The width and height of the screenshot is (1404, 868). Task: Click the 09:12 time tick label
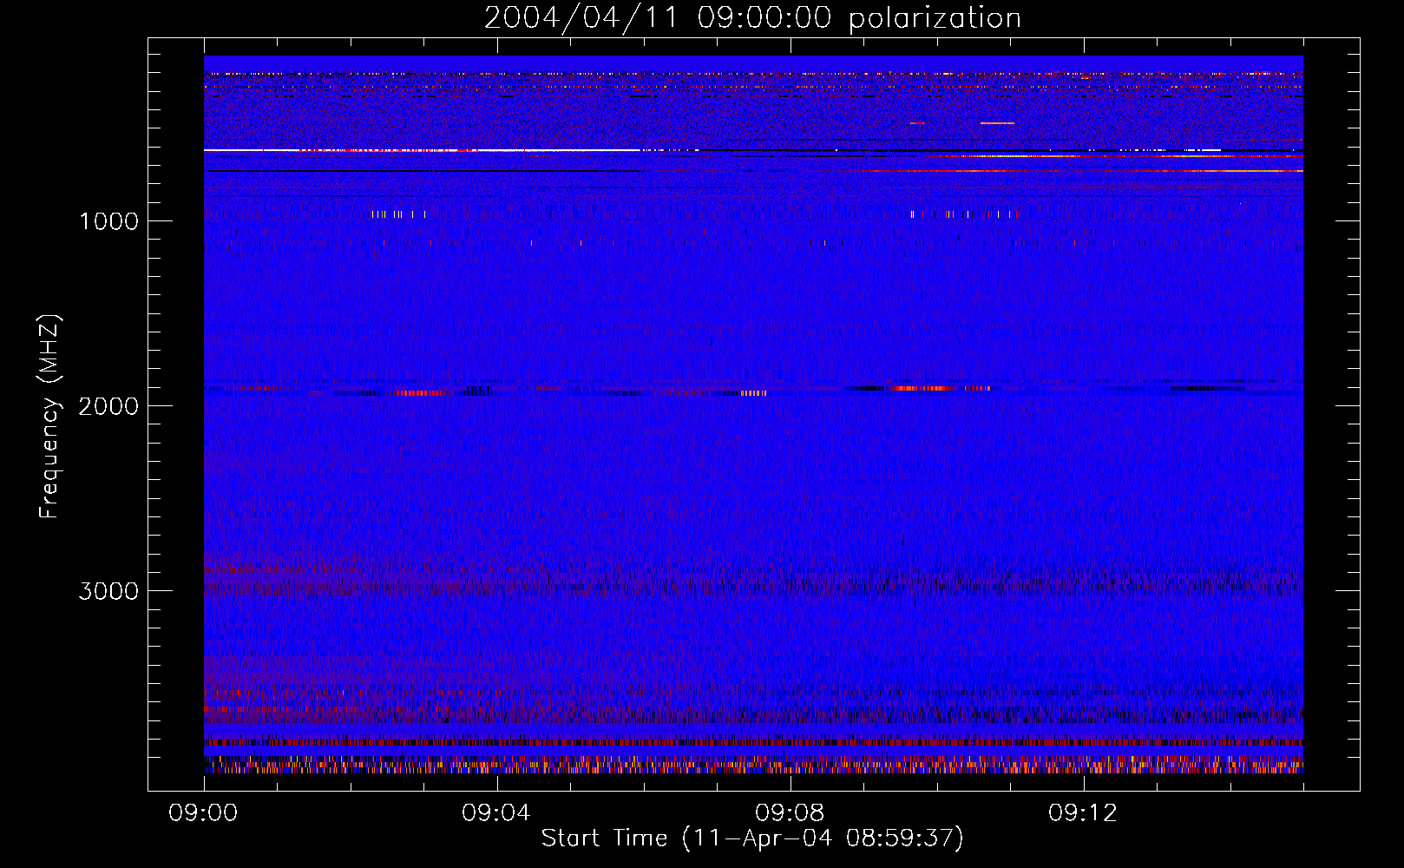(1083, 812)
